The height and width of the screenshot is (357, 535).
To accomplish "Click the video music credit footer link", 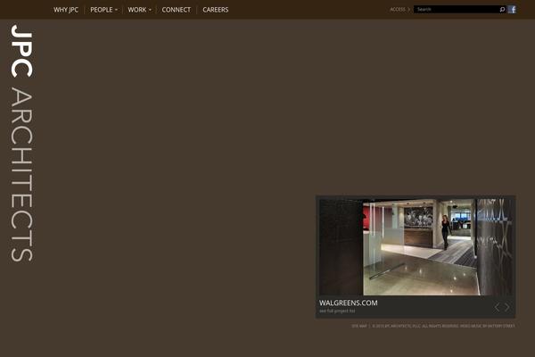I will coord(487,326).
